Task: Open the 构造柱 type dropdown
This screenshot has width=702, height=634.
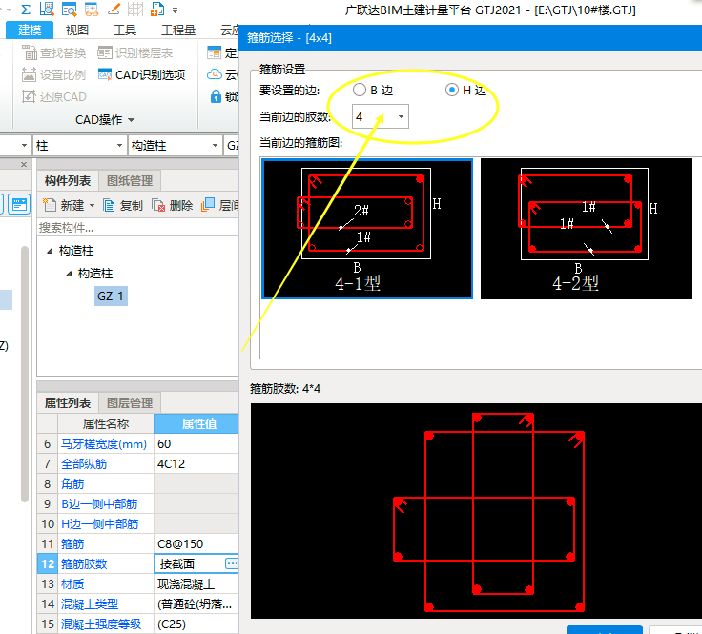Action: point(215,146)
